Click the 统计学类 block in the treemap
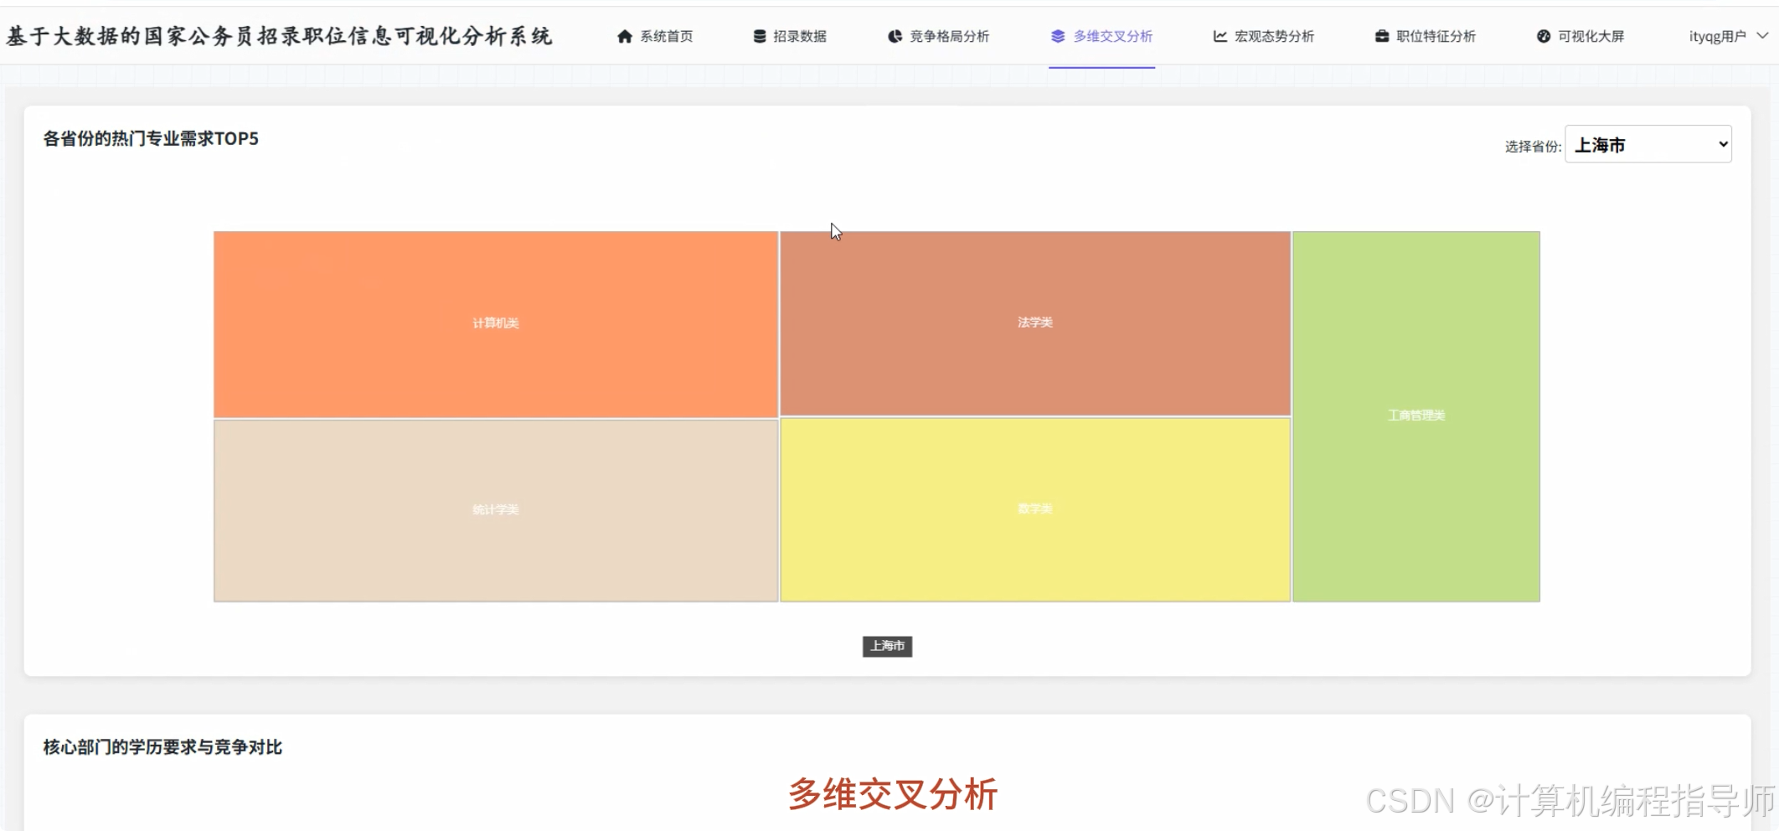1779x831 pixels. 495,509
